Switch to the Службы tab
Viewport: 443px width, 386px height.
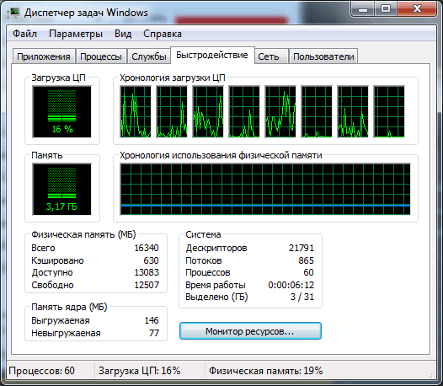click(x=149, y=56)
